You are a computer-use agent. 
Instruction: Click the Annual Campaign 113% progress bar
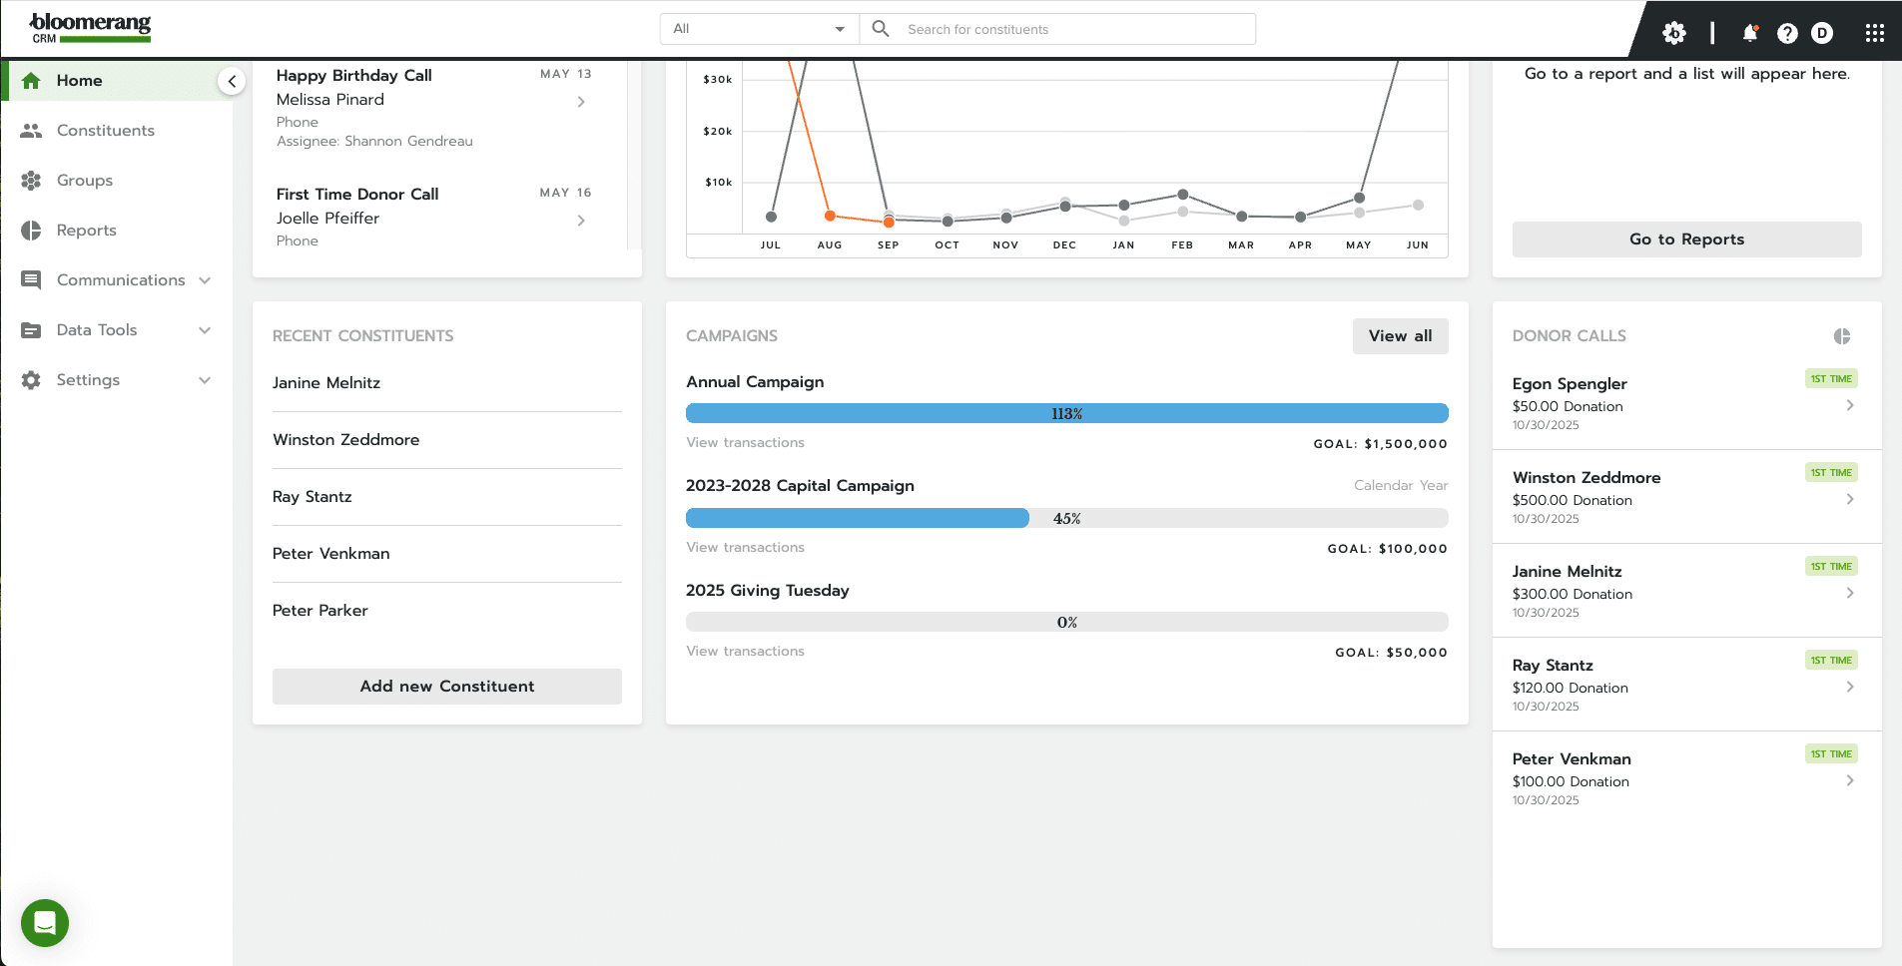point(1066,412)
